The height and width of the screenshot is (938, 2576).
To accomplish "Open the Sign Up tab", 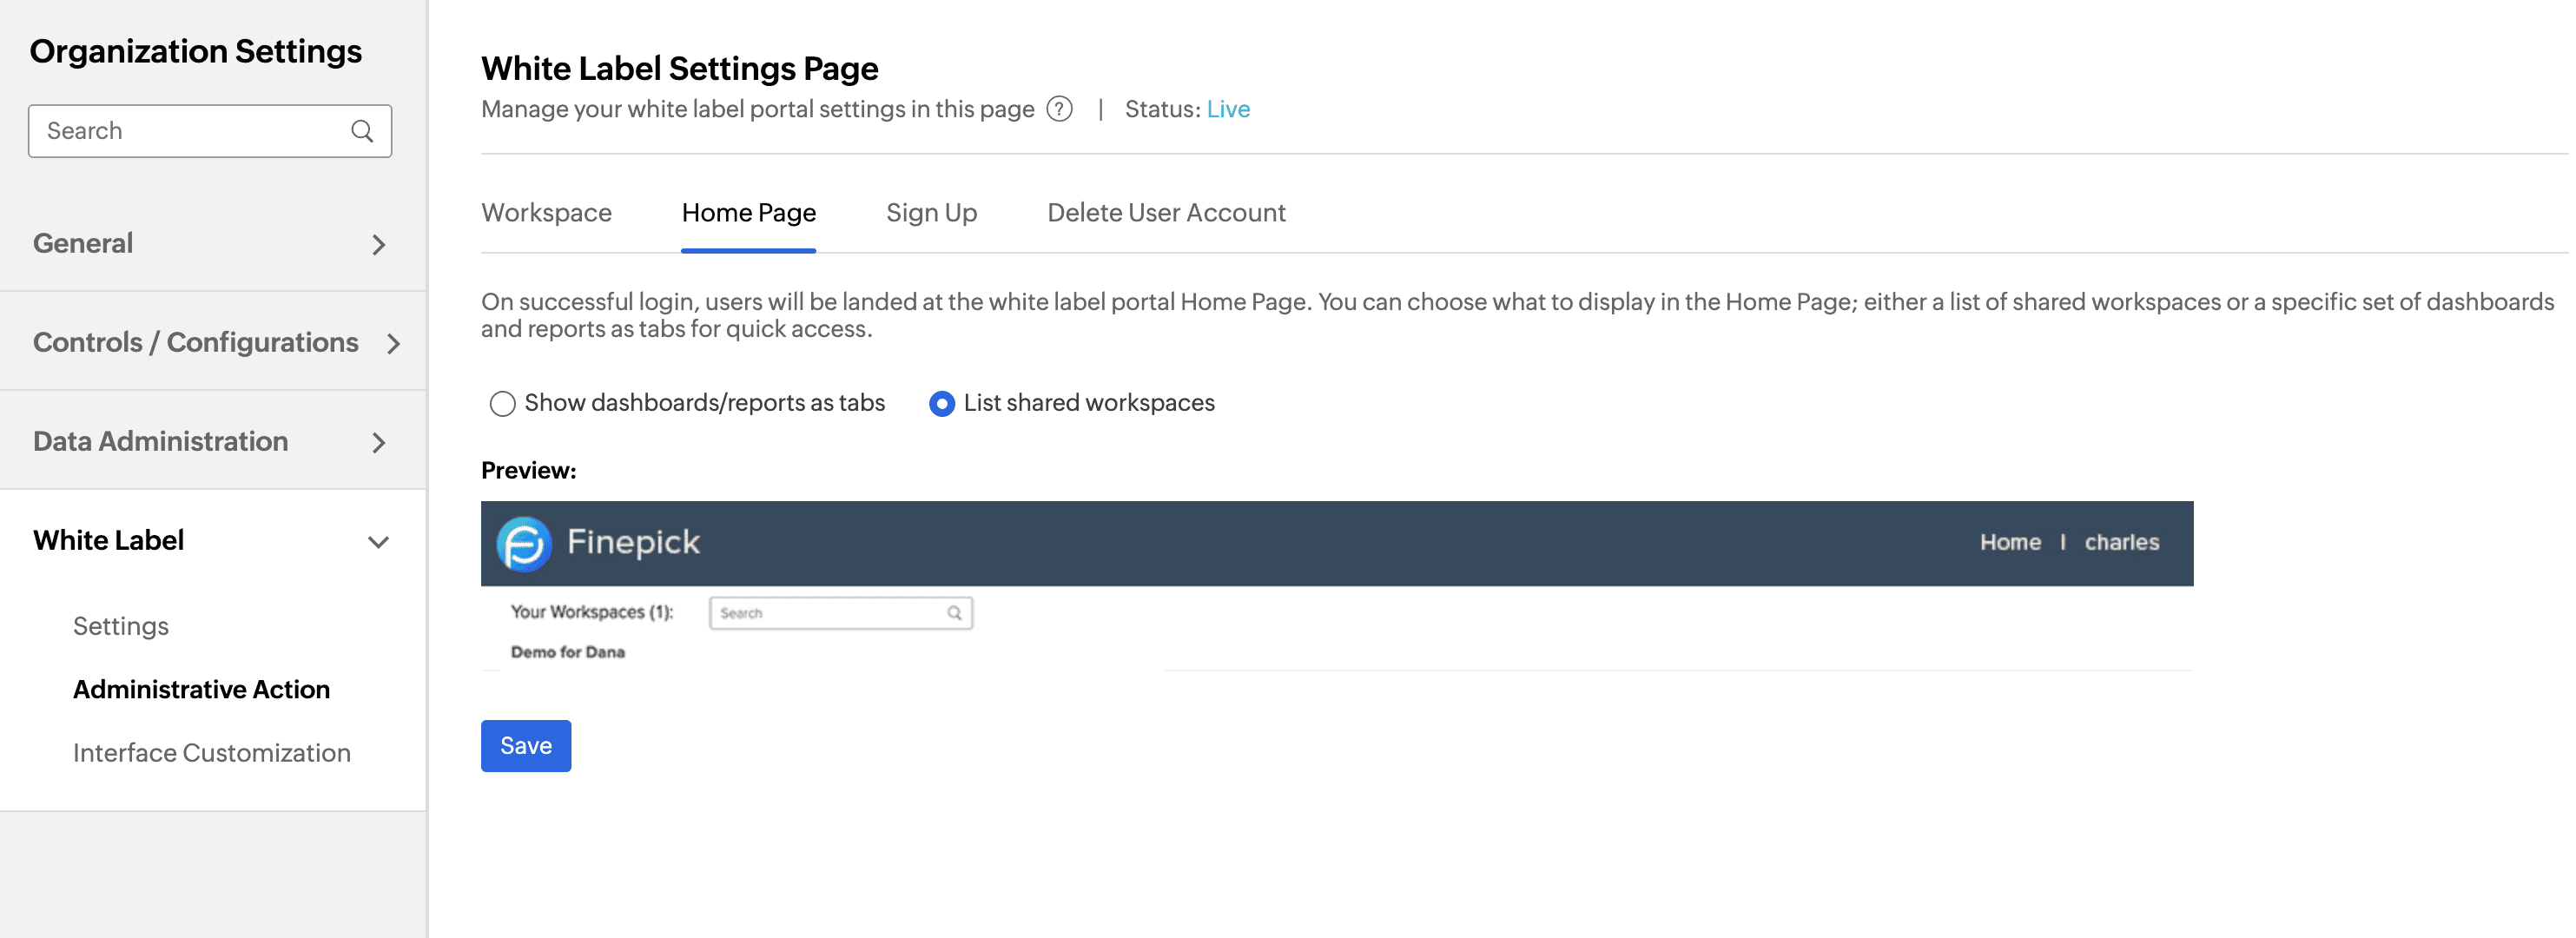I will click(x=931, y=213).
